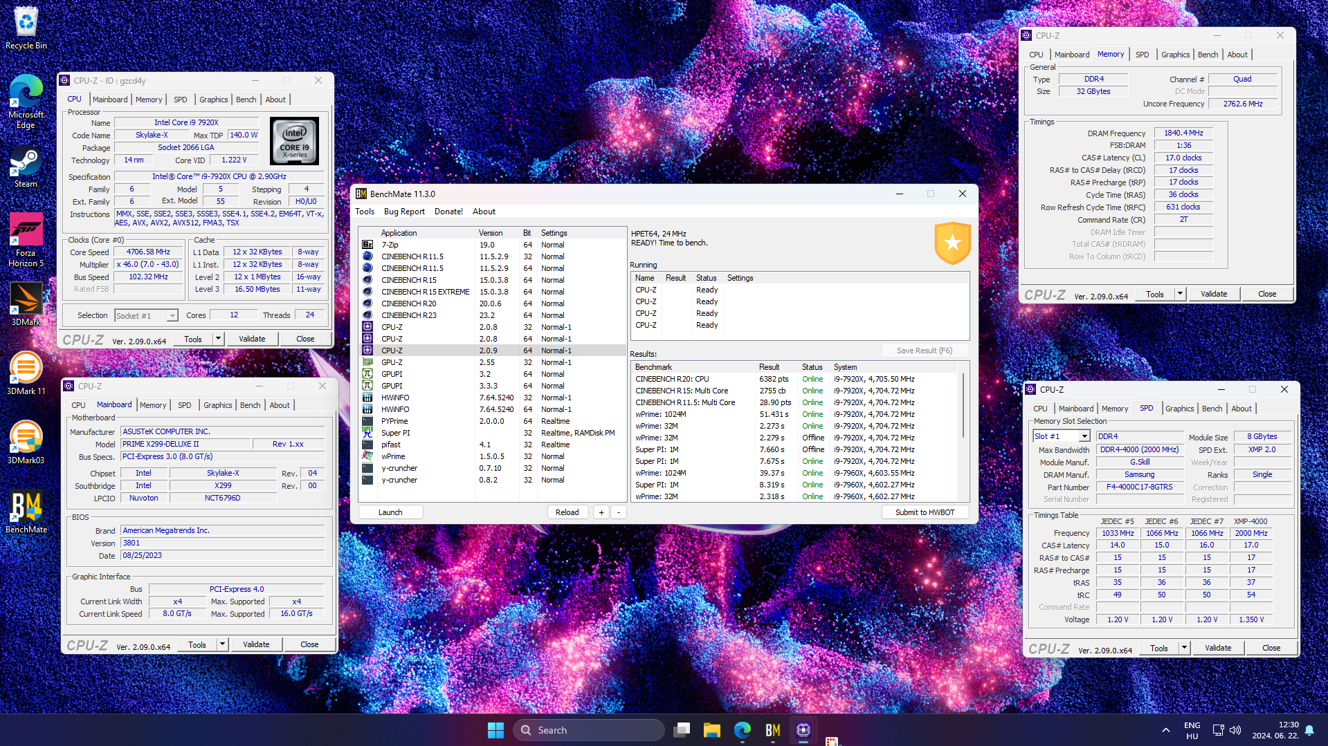The width and height of the screenshot is (1328, 746).
Task: Click the Reload button in BenchMate
Action: point(567,512)
